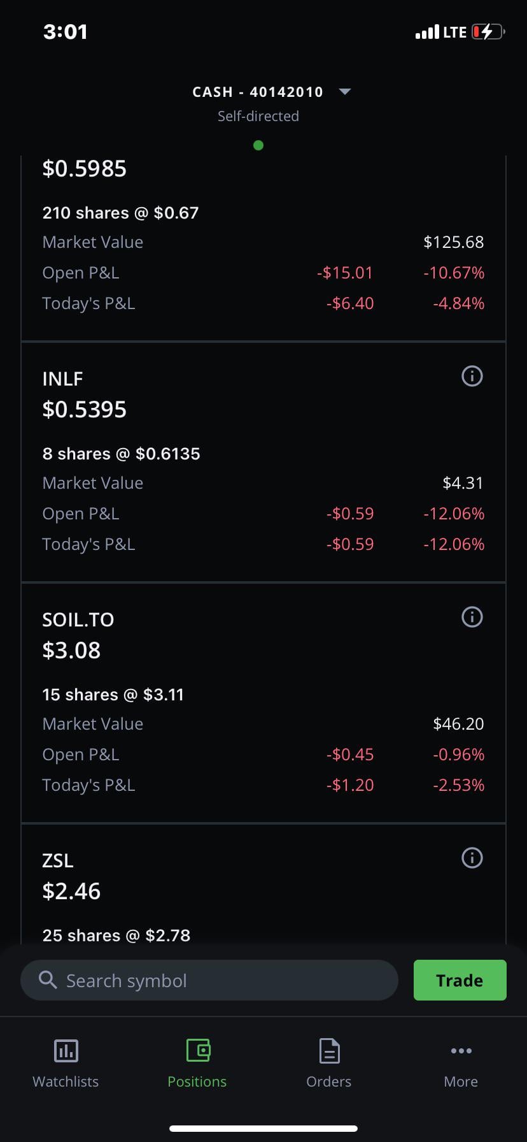The height and width of the screenshot is (1142, 527).
Task: Go to the Orders tab label
Action: tap(329, 1081)
